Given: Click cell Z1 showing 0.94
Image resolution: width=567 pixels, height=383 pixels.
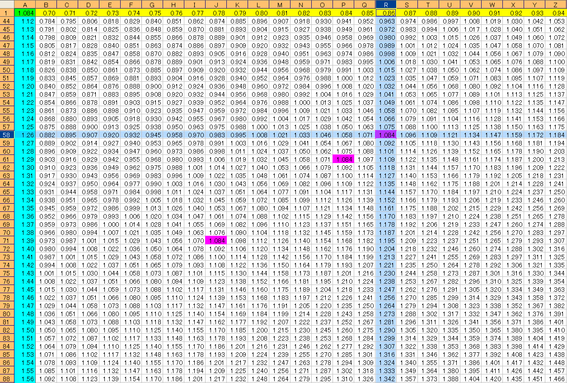Looking at the screenshot, I should [x=556, y=13].
